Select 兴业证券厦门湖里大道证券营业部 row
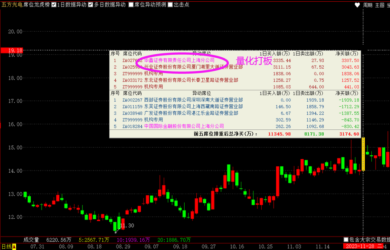Screen dimensions: 390x250 click(235, 67)
